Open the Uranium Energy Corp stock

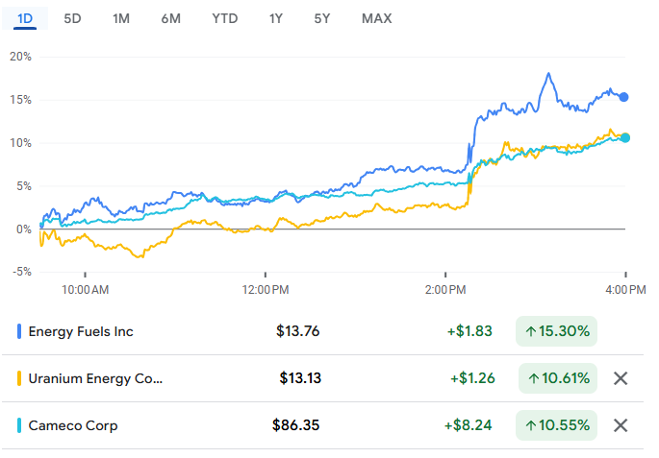click(95, 378)
